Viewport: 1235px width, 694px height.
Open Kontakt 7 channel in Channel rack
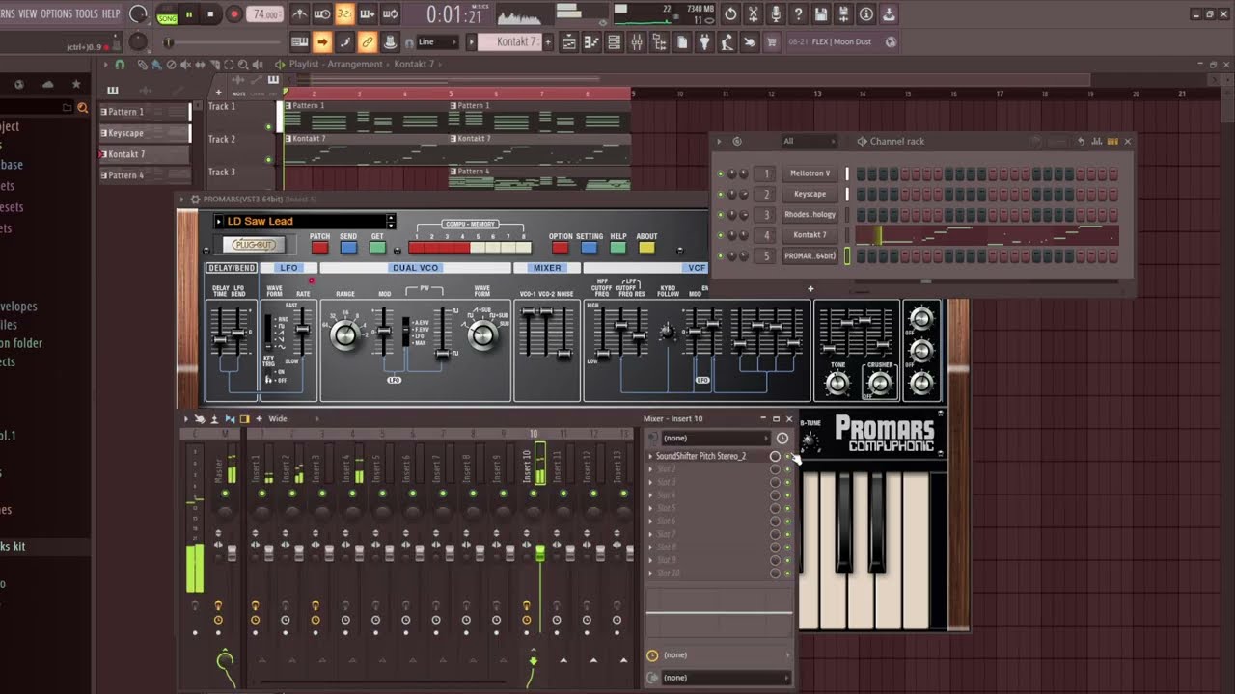click(x=810, y=235)
